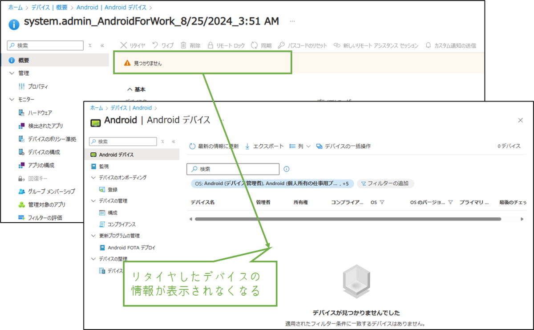Click info icon beside device search field
Viewport: 534px width, 330px height.
point(287,169)
